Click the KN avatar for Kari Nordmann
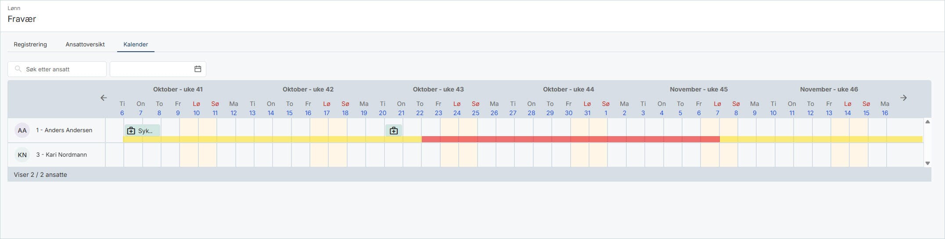945x239 pixels. click(22, 155)
